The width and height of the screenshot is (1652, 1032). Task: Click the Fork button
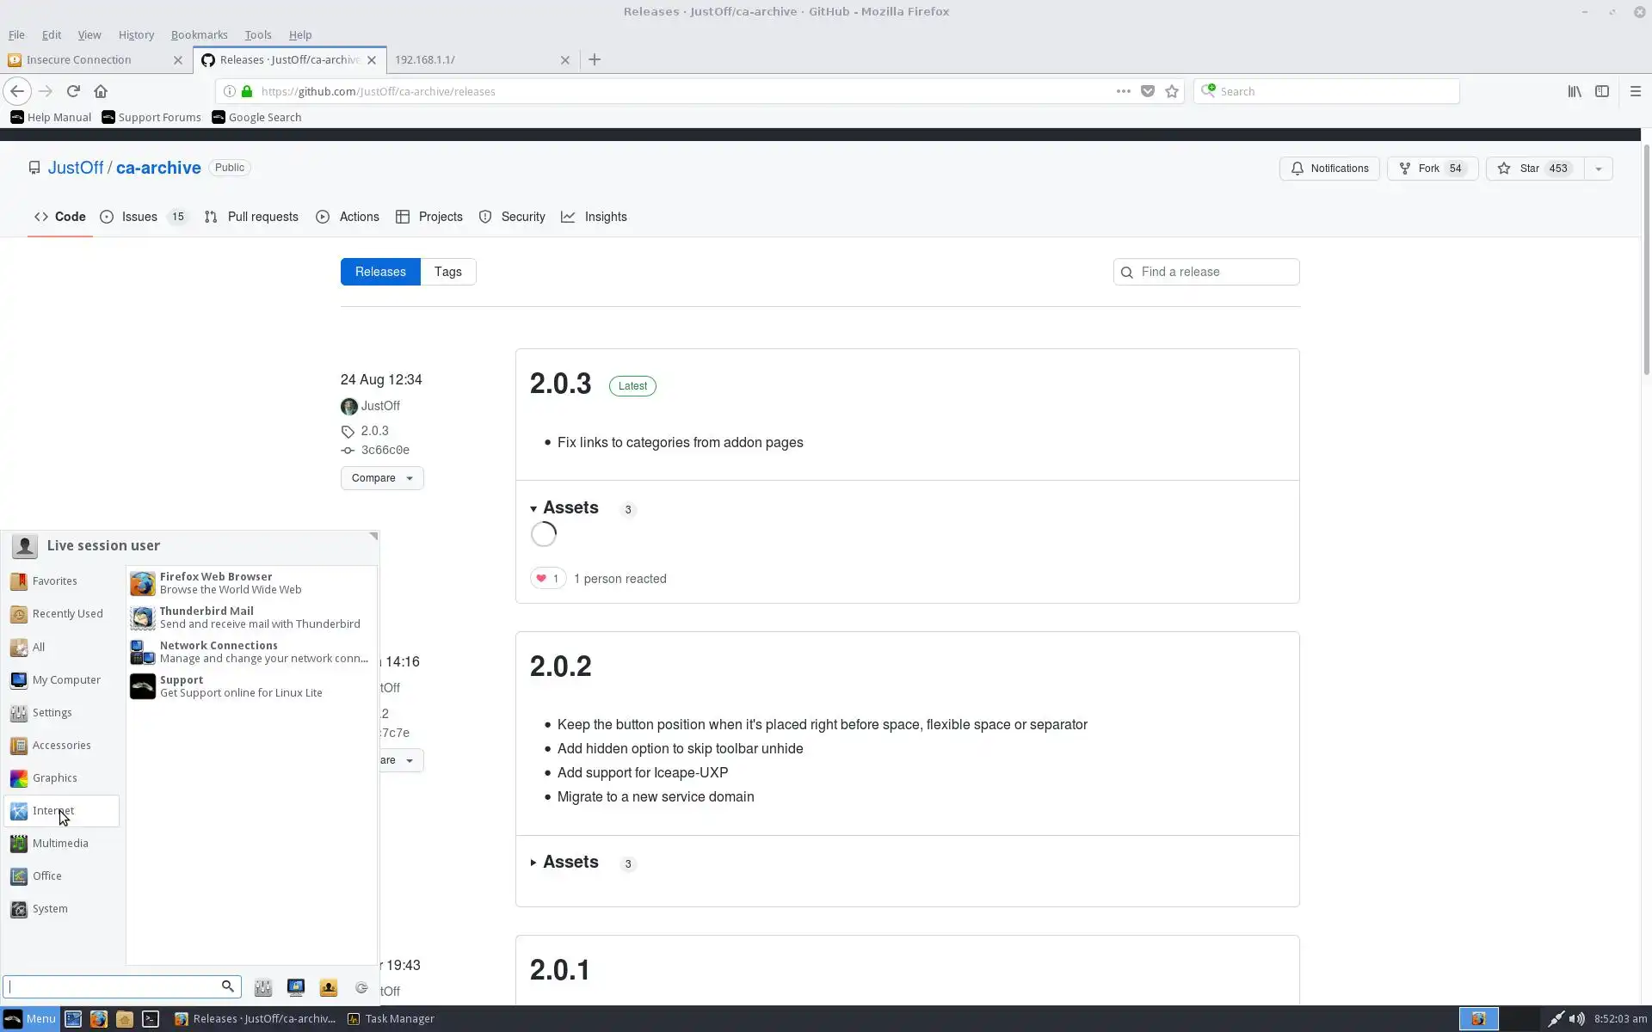[x=1431, y=169]
